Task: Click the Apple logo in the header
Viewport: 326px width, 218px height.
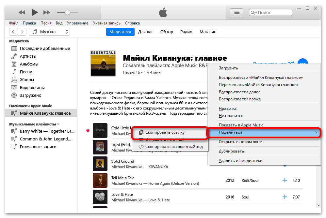Action: (x=163, y=12)
